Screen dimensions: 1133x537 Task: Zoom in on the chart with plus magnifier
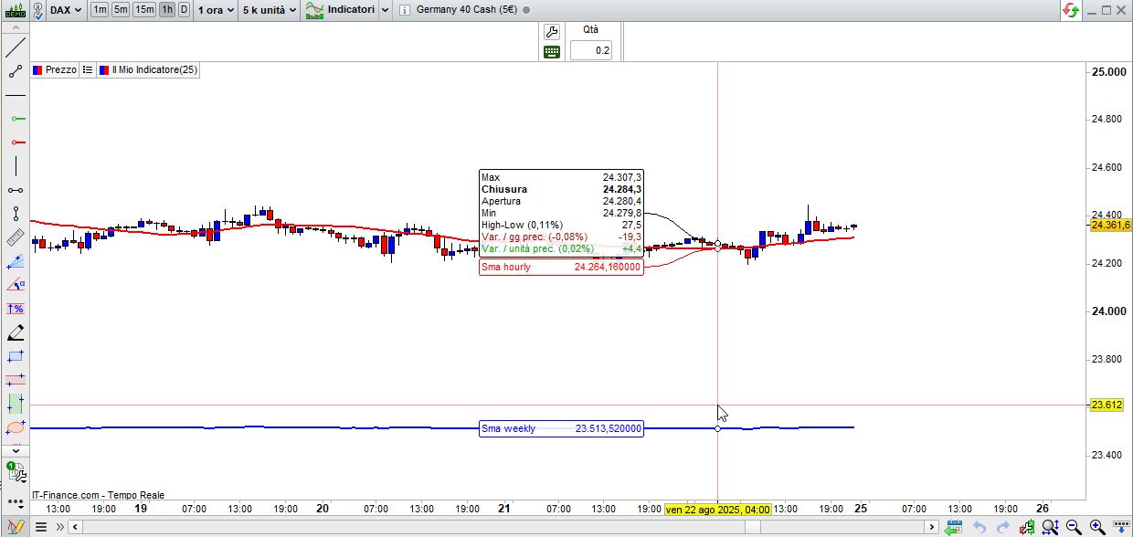pos(1096,527)
